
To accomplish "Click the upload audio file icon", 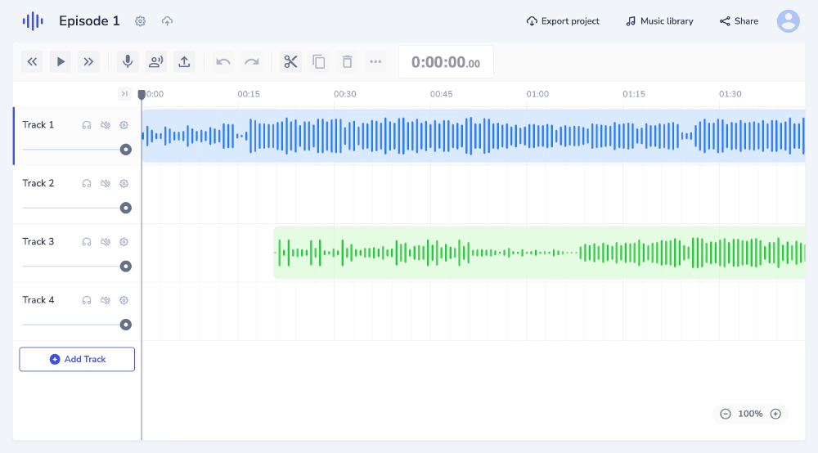I will pyautogui.click(x=184, y=61).
